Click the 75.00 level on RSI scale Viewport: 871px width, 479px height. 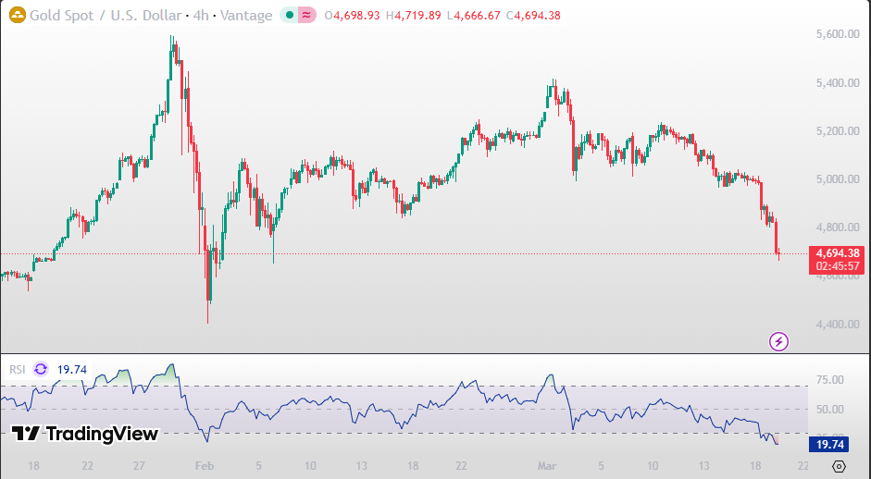[829, 380]
